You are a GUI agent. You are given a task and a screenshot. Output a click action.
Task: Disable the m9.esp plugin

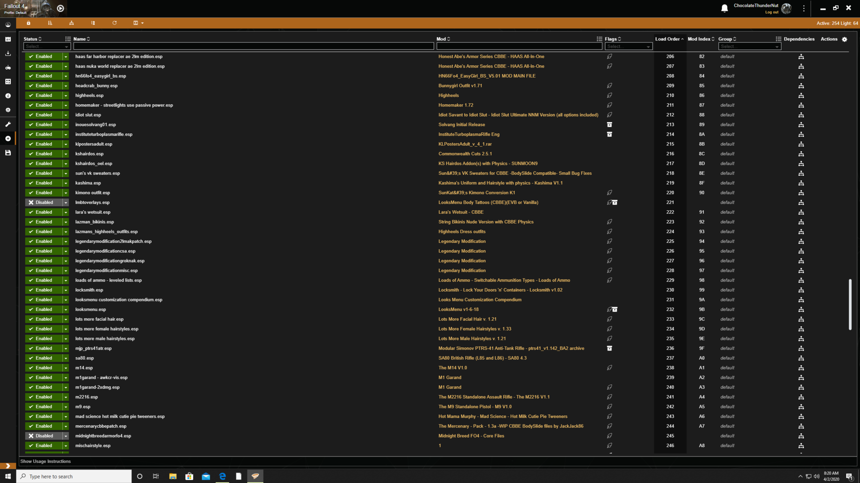pyautogui.click(x=43, y=407)
